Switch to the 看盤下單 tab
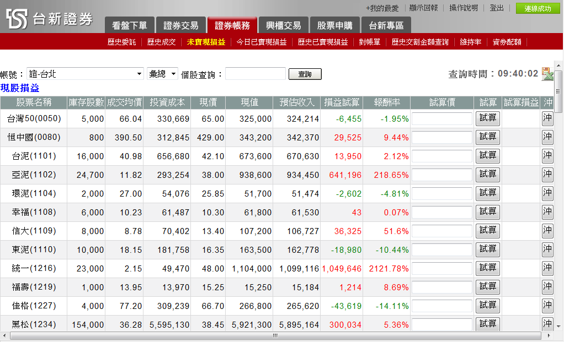Viewport: 564px width, 342px height. (x=129, y=25)
